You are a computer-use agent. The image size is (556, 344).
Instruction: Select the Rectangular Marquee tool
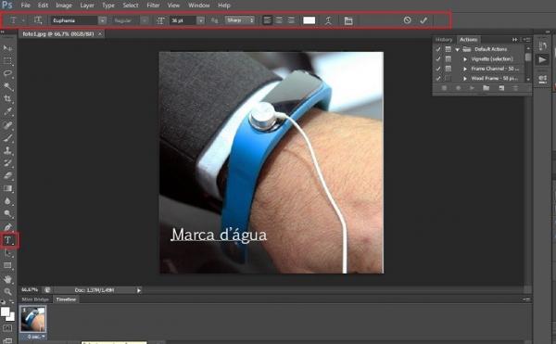tap(7, 60)
